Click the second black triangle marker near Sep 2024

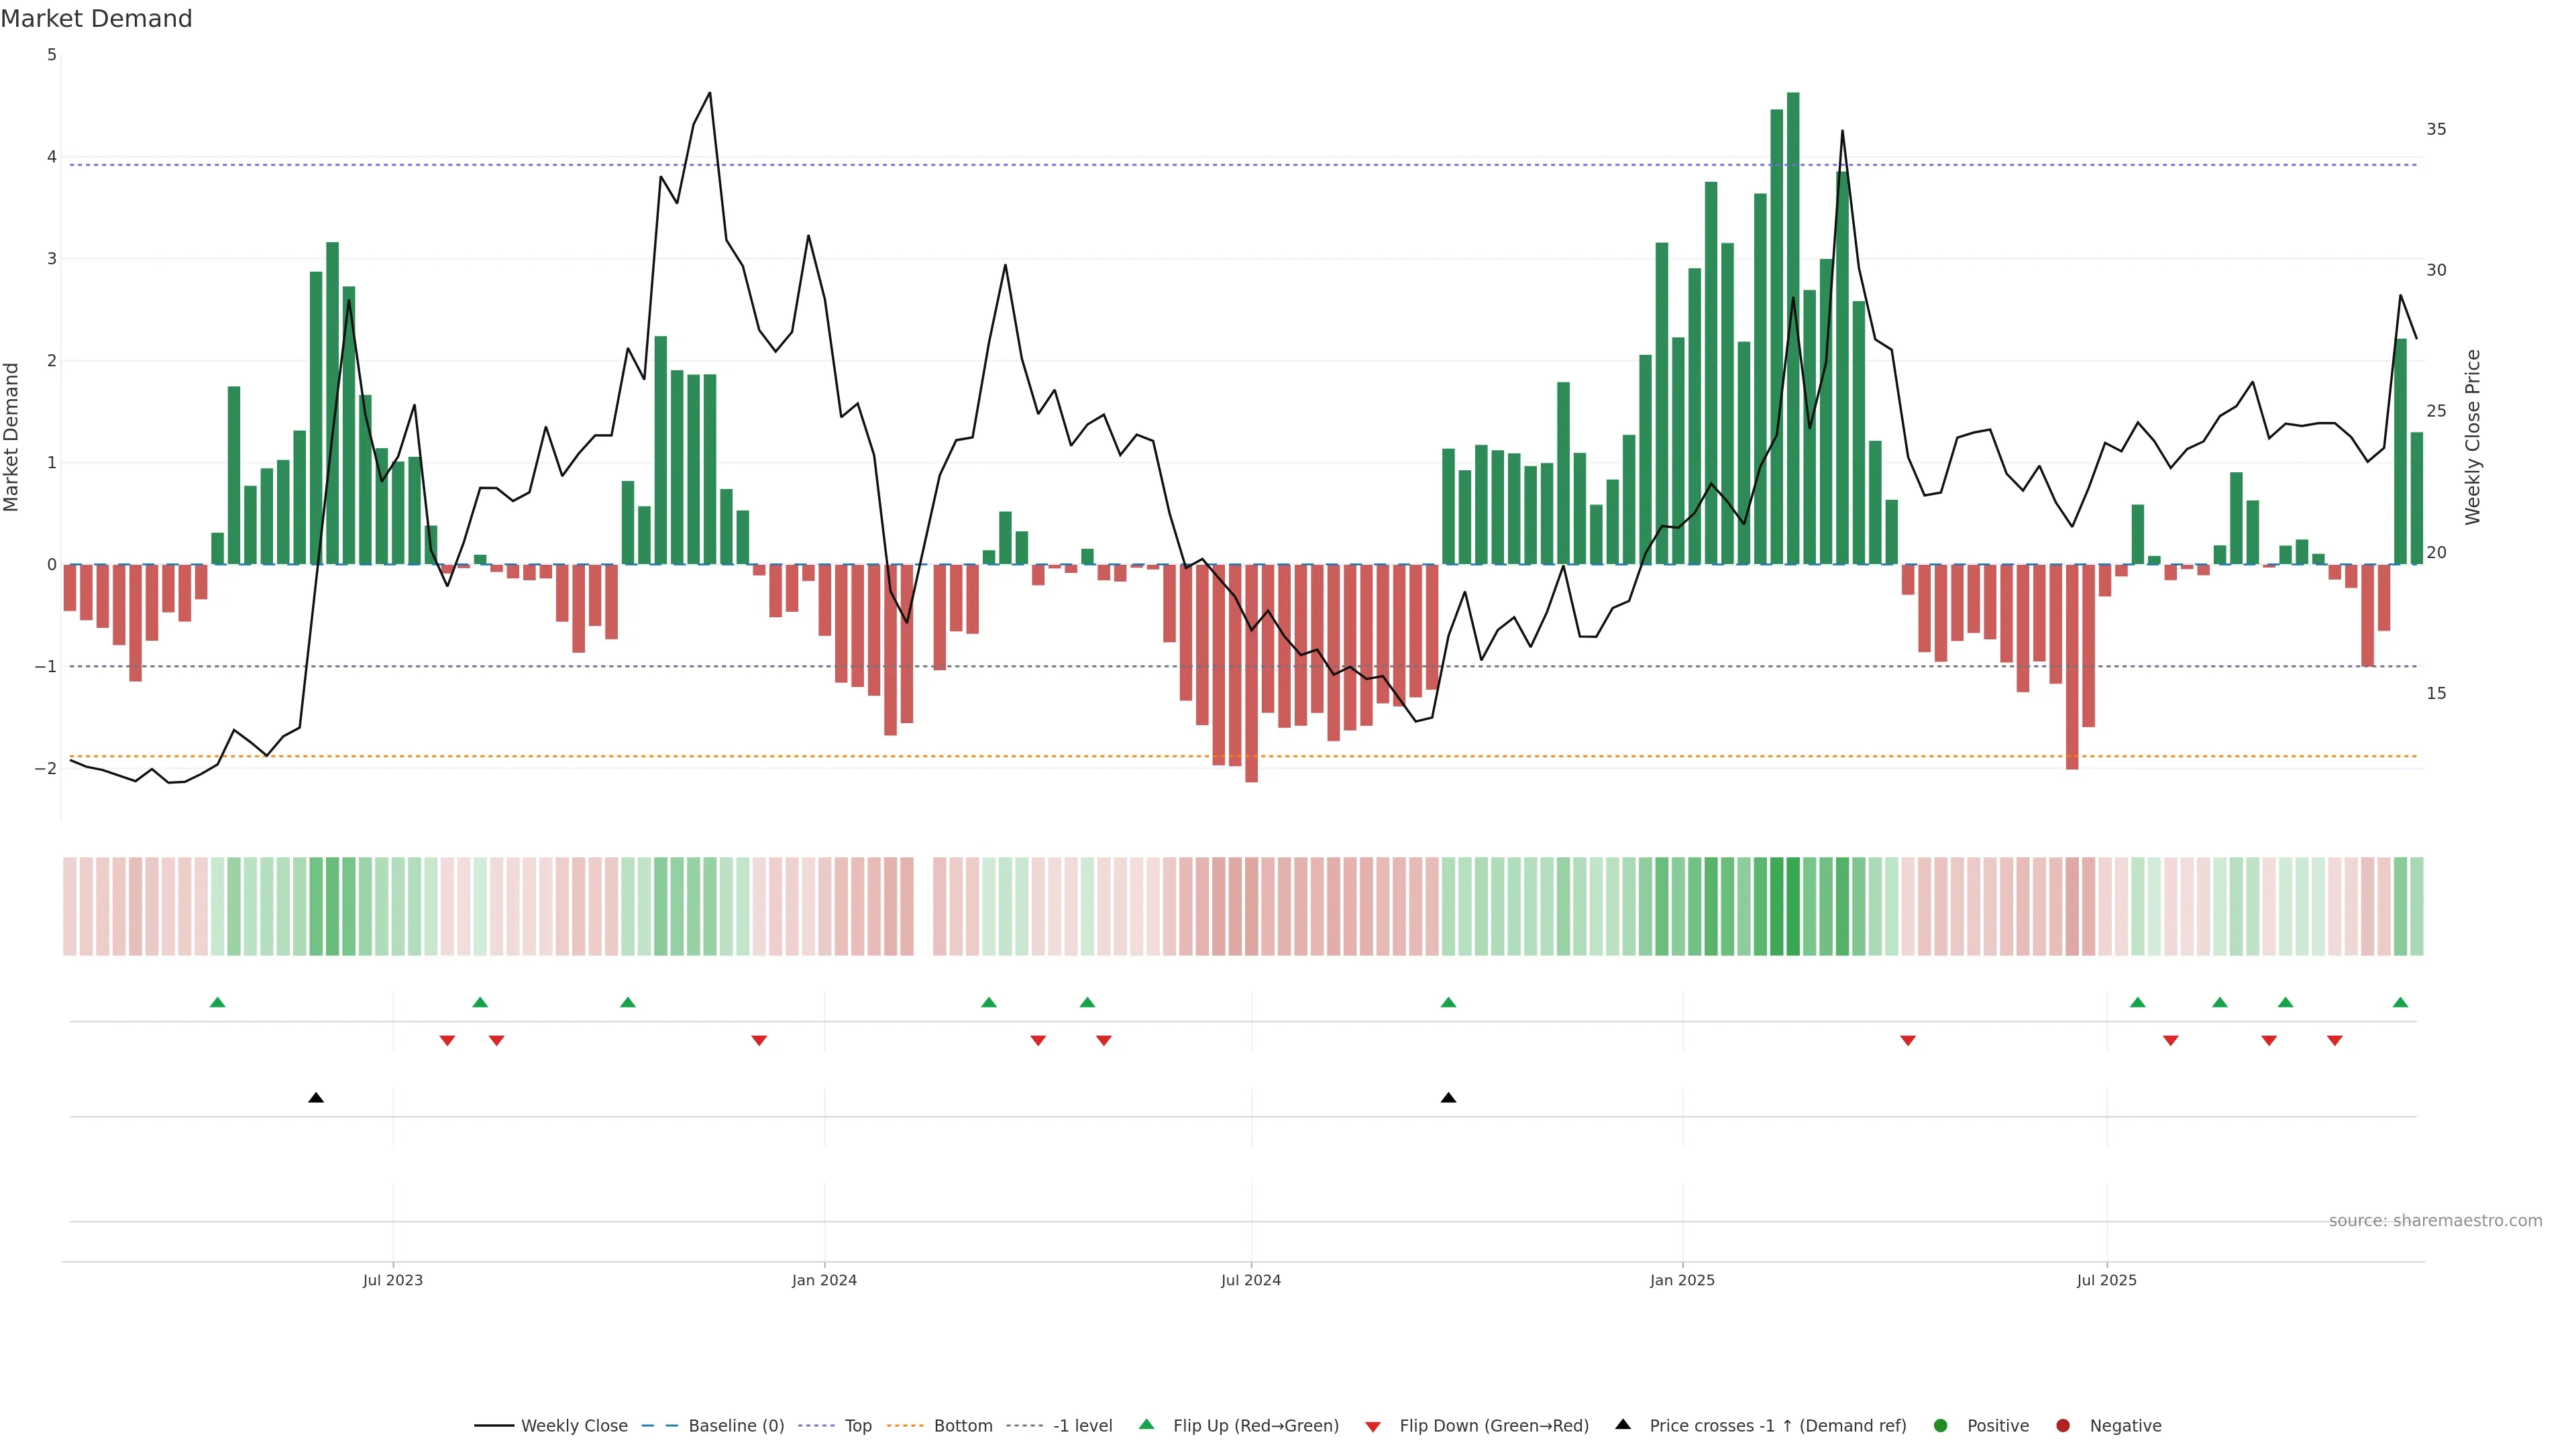[1448, 1098]
